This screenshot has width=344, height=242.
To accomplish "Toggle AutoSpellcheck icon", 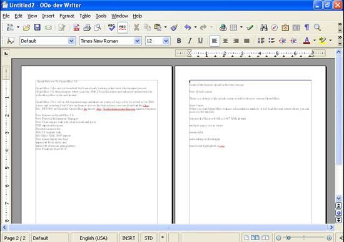I will 123,27.
